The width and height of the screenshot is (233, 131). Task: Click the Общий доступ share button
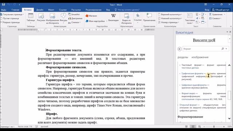221,10
